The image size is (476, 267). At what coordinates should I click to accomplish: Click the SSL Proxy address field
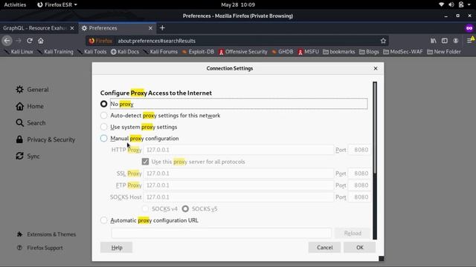tap(238, 173)
